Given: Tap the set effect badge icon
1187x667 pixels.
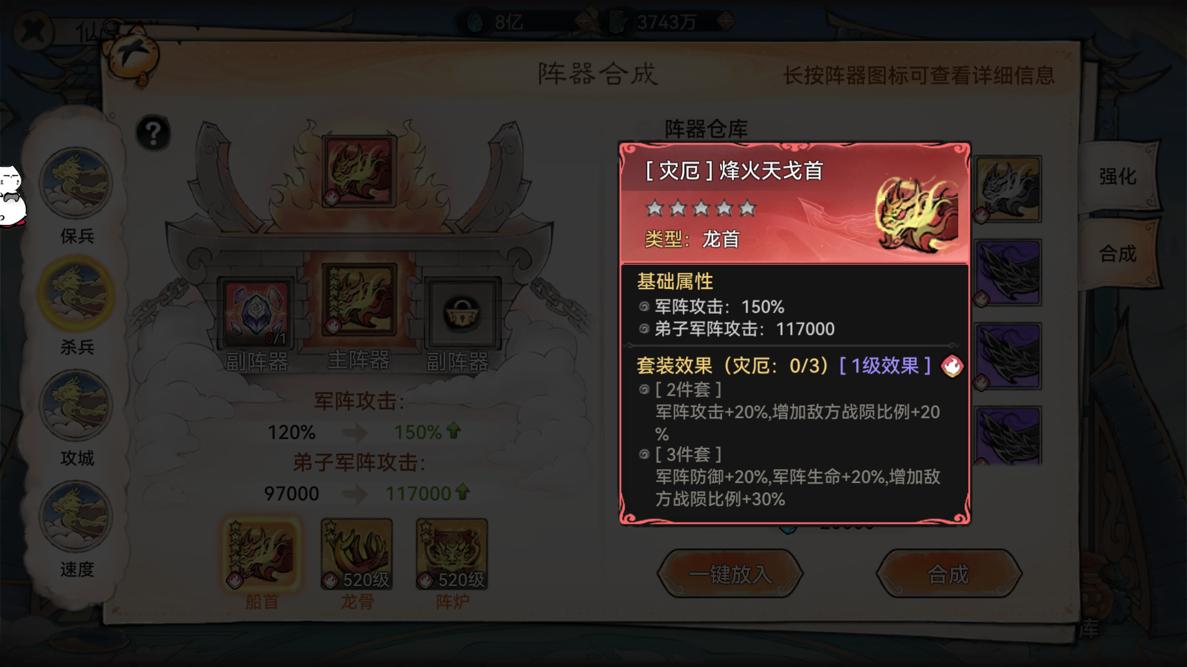Looking at the screenshot, I should (952, 366).
